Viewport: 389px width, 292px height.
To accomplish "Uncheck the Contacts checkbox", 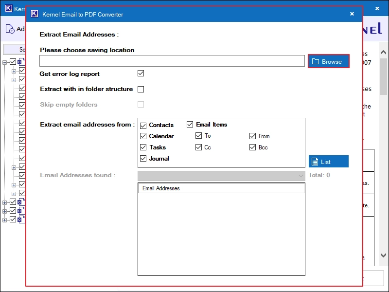I will point(143,126).
